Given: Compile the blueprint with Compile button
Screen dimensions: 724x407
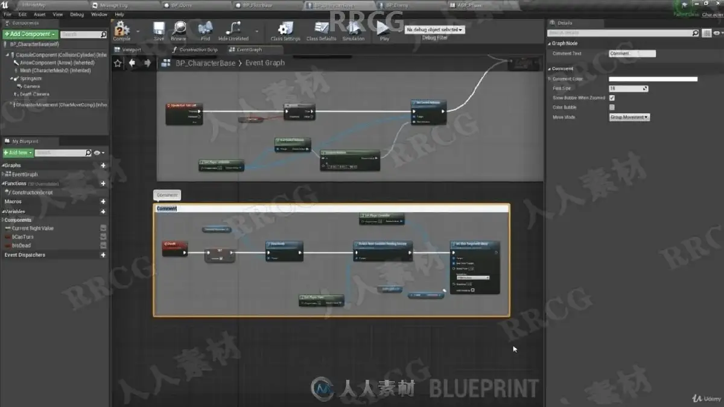Looking at the screenshot, I should [x=122, y=30].
